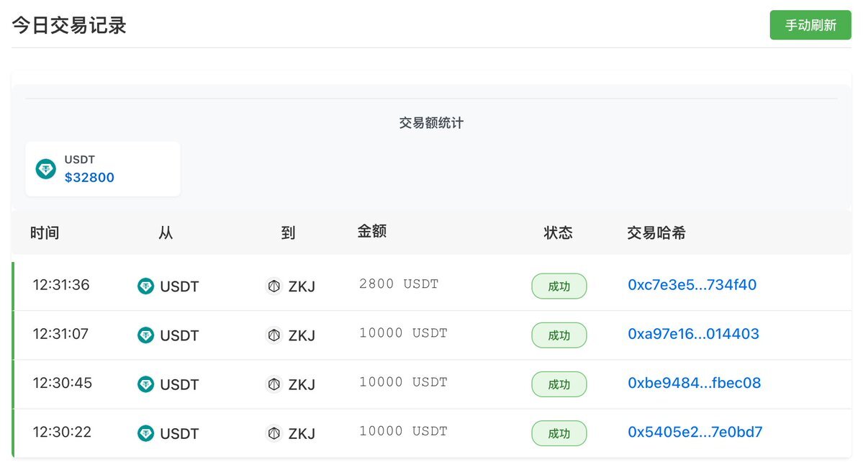863x462 pixels.
Task: Click the USDT label in the 12:30:22 row
Action: [x=179, y=433]
